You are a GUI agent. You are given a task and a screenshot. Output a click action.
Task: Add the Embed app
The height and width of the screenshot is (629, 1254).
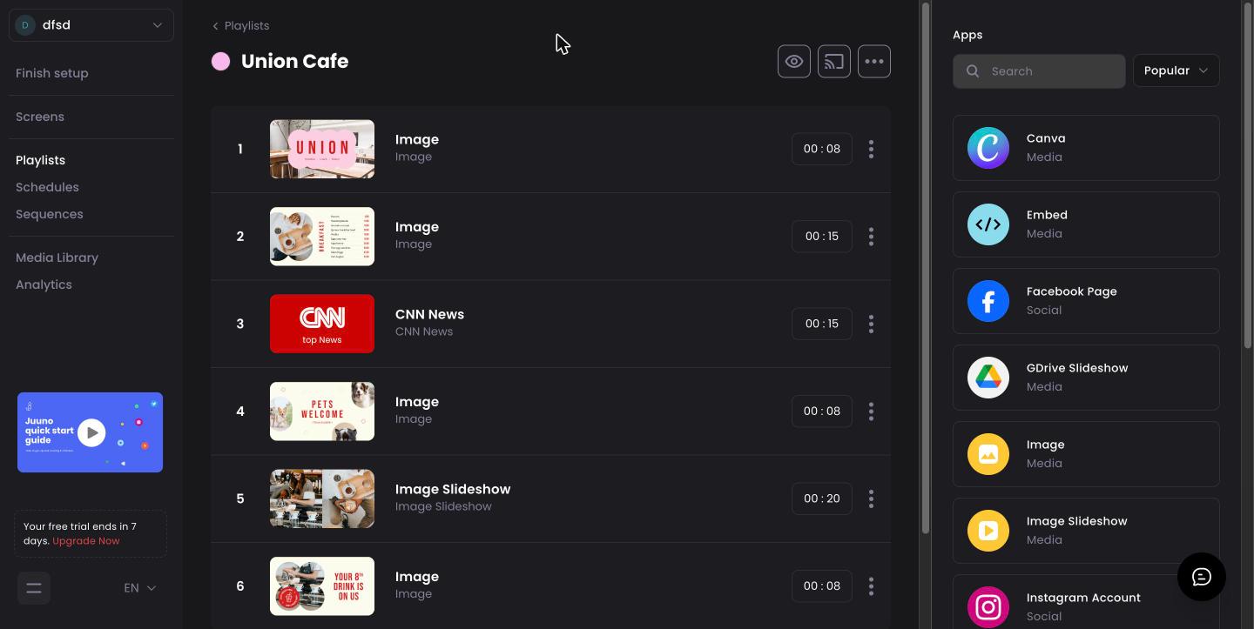[x=1086, y=224]
